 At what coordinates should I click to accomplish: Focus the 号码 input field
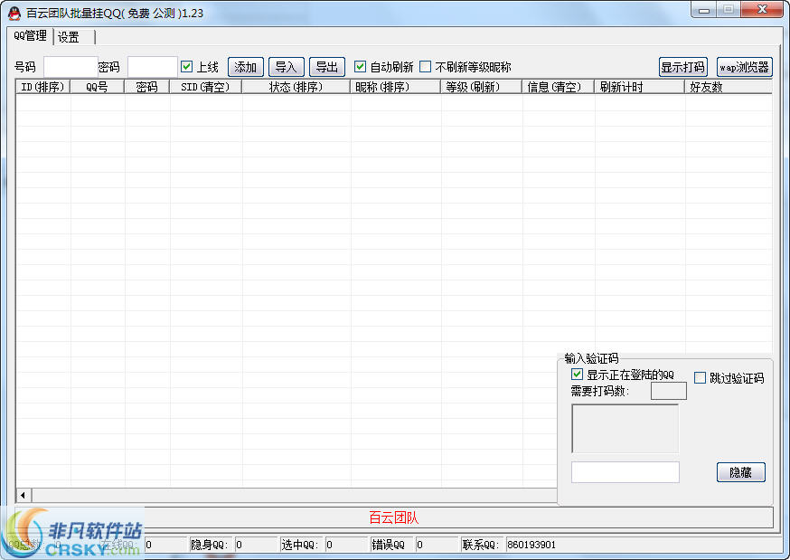click(71, 67)
